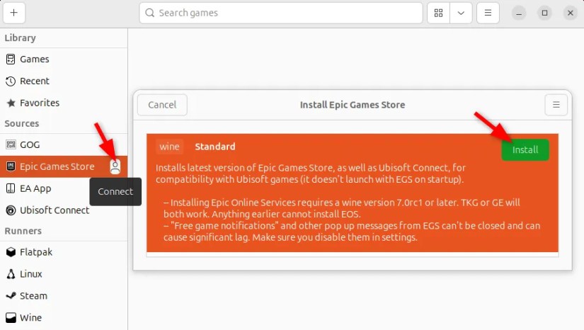
Task: Click the Runners section header
Action: (23, 231)
